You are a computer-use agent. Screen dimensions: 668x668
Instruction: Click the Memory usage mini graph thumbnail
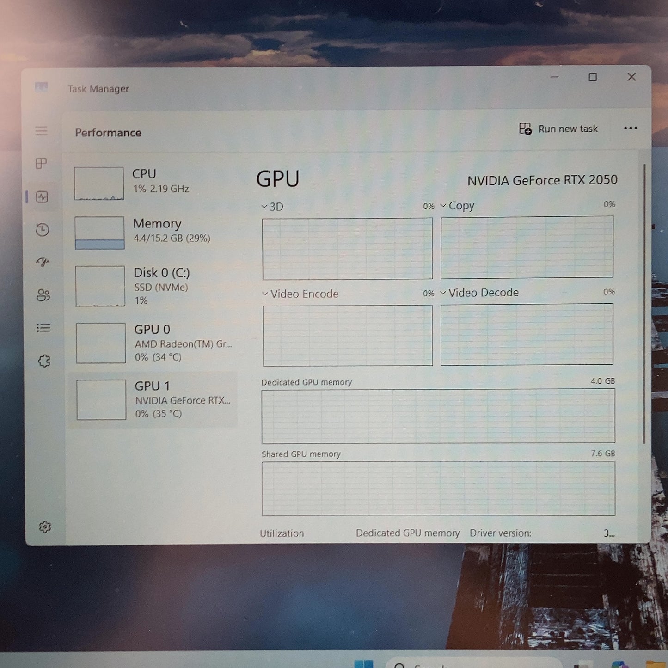(x=100, y=233)
